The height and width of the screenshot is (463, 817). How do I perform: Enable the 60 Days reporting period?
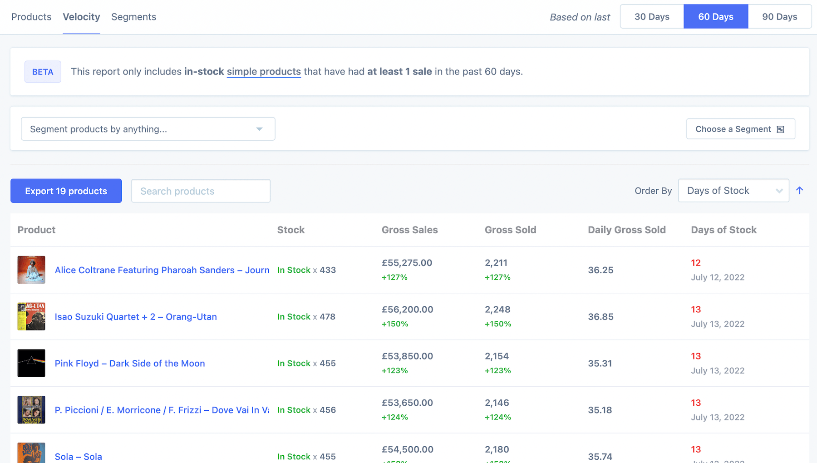(x=716, y=16)
